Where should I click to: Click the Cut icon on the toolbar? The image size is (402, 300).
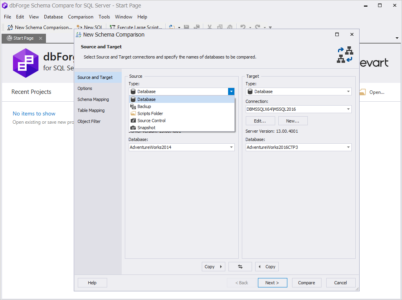pos(210,27)
